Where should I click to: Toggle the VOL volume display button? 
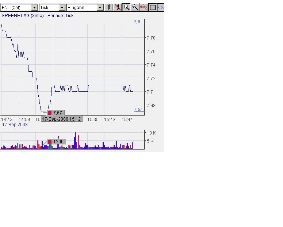(x=161, y=7)
